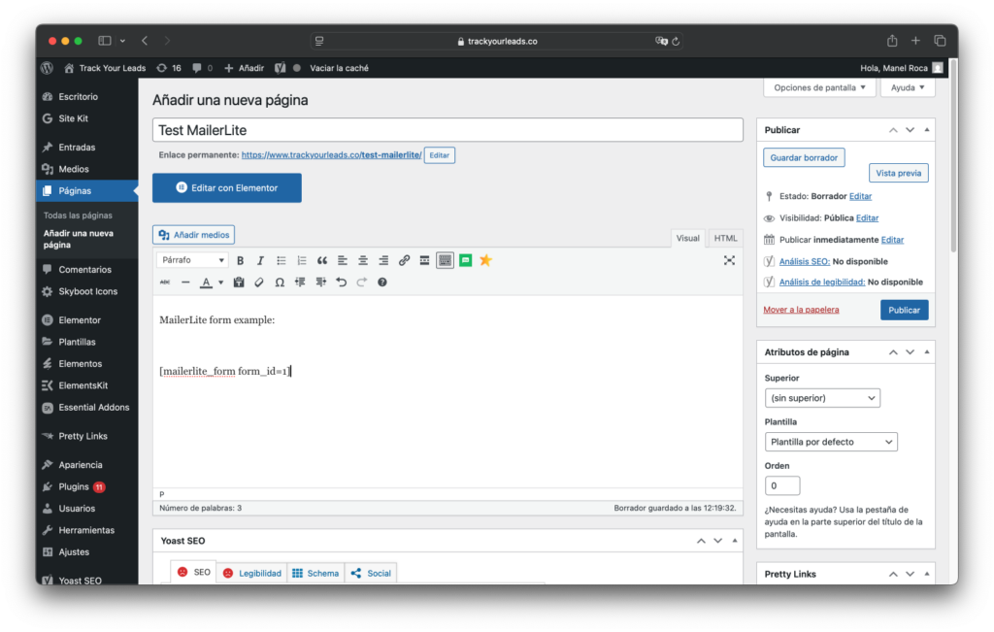This screenshot has height=632, width=994.
Task: Insert a bulleted list
Action: (x=281, y=260)
